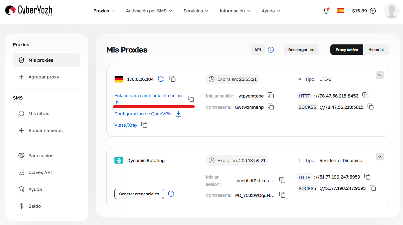The image size is (403, 225).
Task: Open the Activación por SMS menu
Action: click(x=149, y=11)
